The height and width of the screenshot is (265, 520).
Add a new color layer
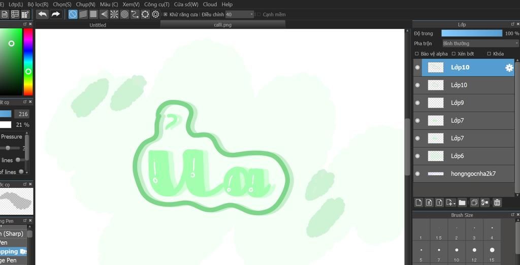coord(418,203)
